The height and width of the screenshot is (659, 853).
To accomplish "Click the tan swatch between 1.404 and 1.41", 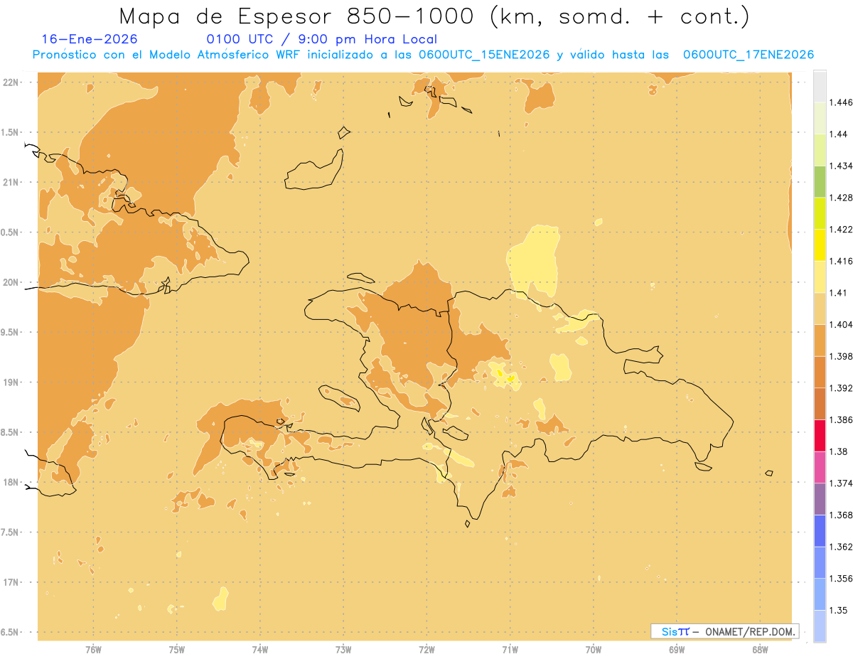I will click(820, 309).
